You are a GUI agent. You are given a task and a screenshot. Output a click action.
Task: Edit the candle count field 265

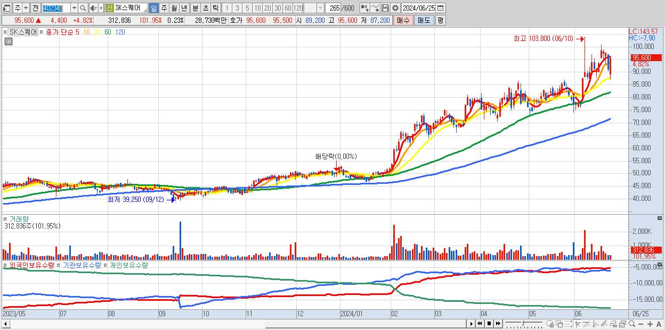(333, 8)
